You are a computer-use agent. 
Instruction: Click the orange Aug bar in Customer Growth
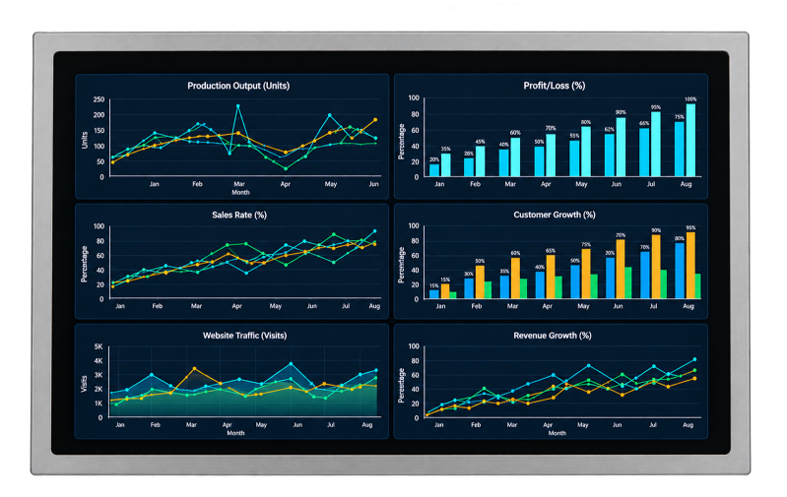pyautogui.click(x=690, y=265)
